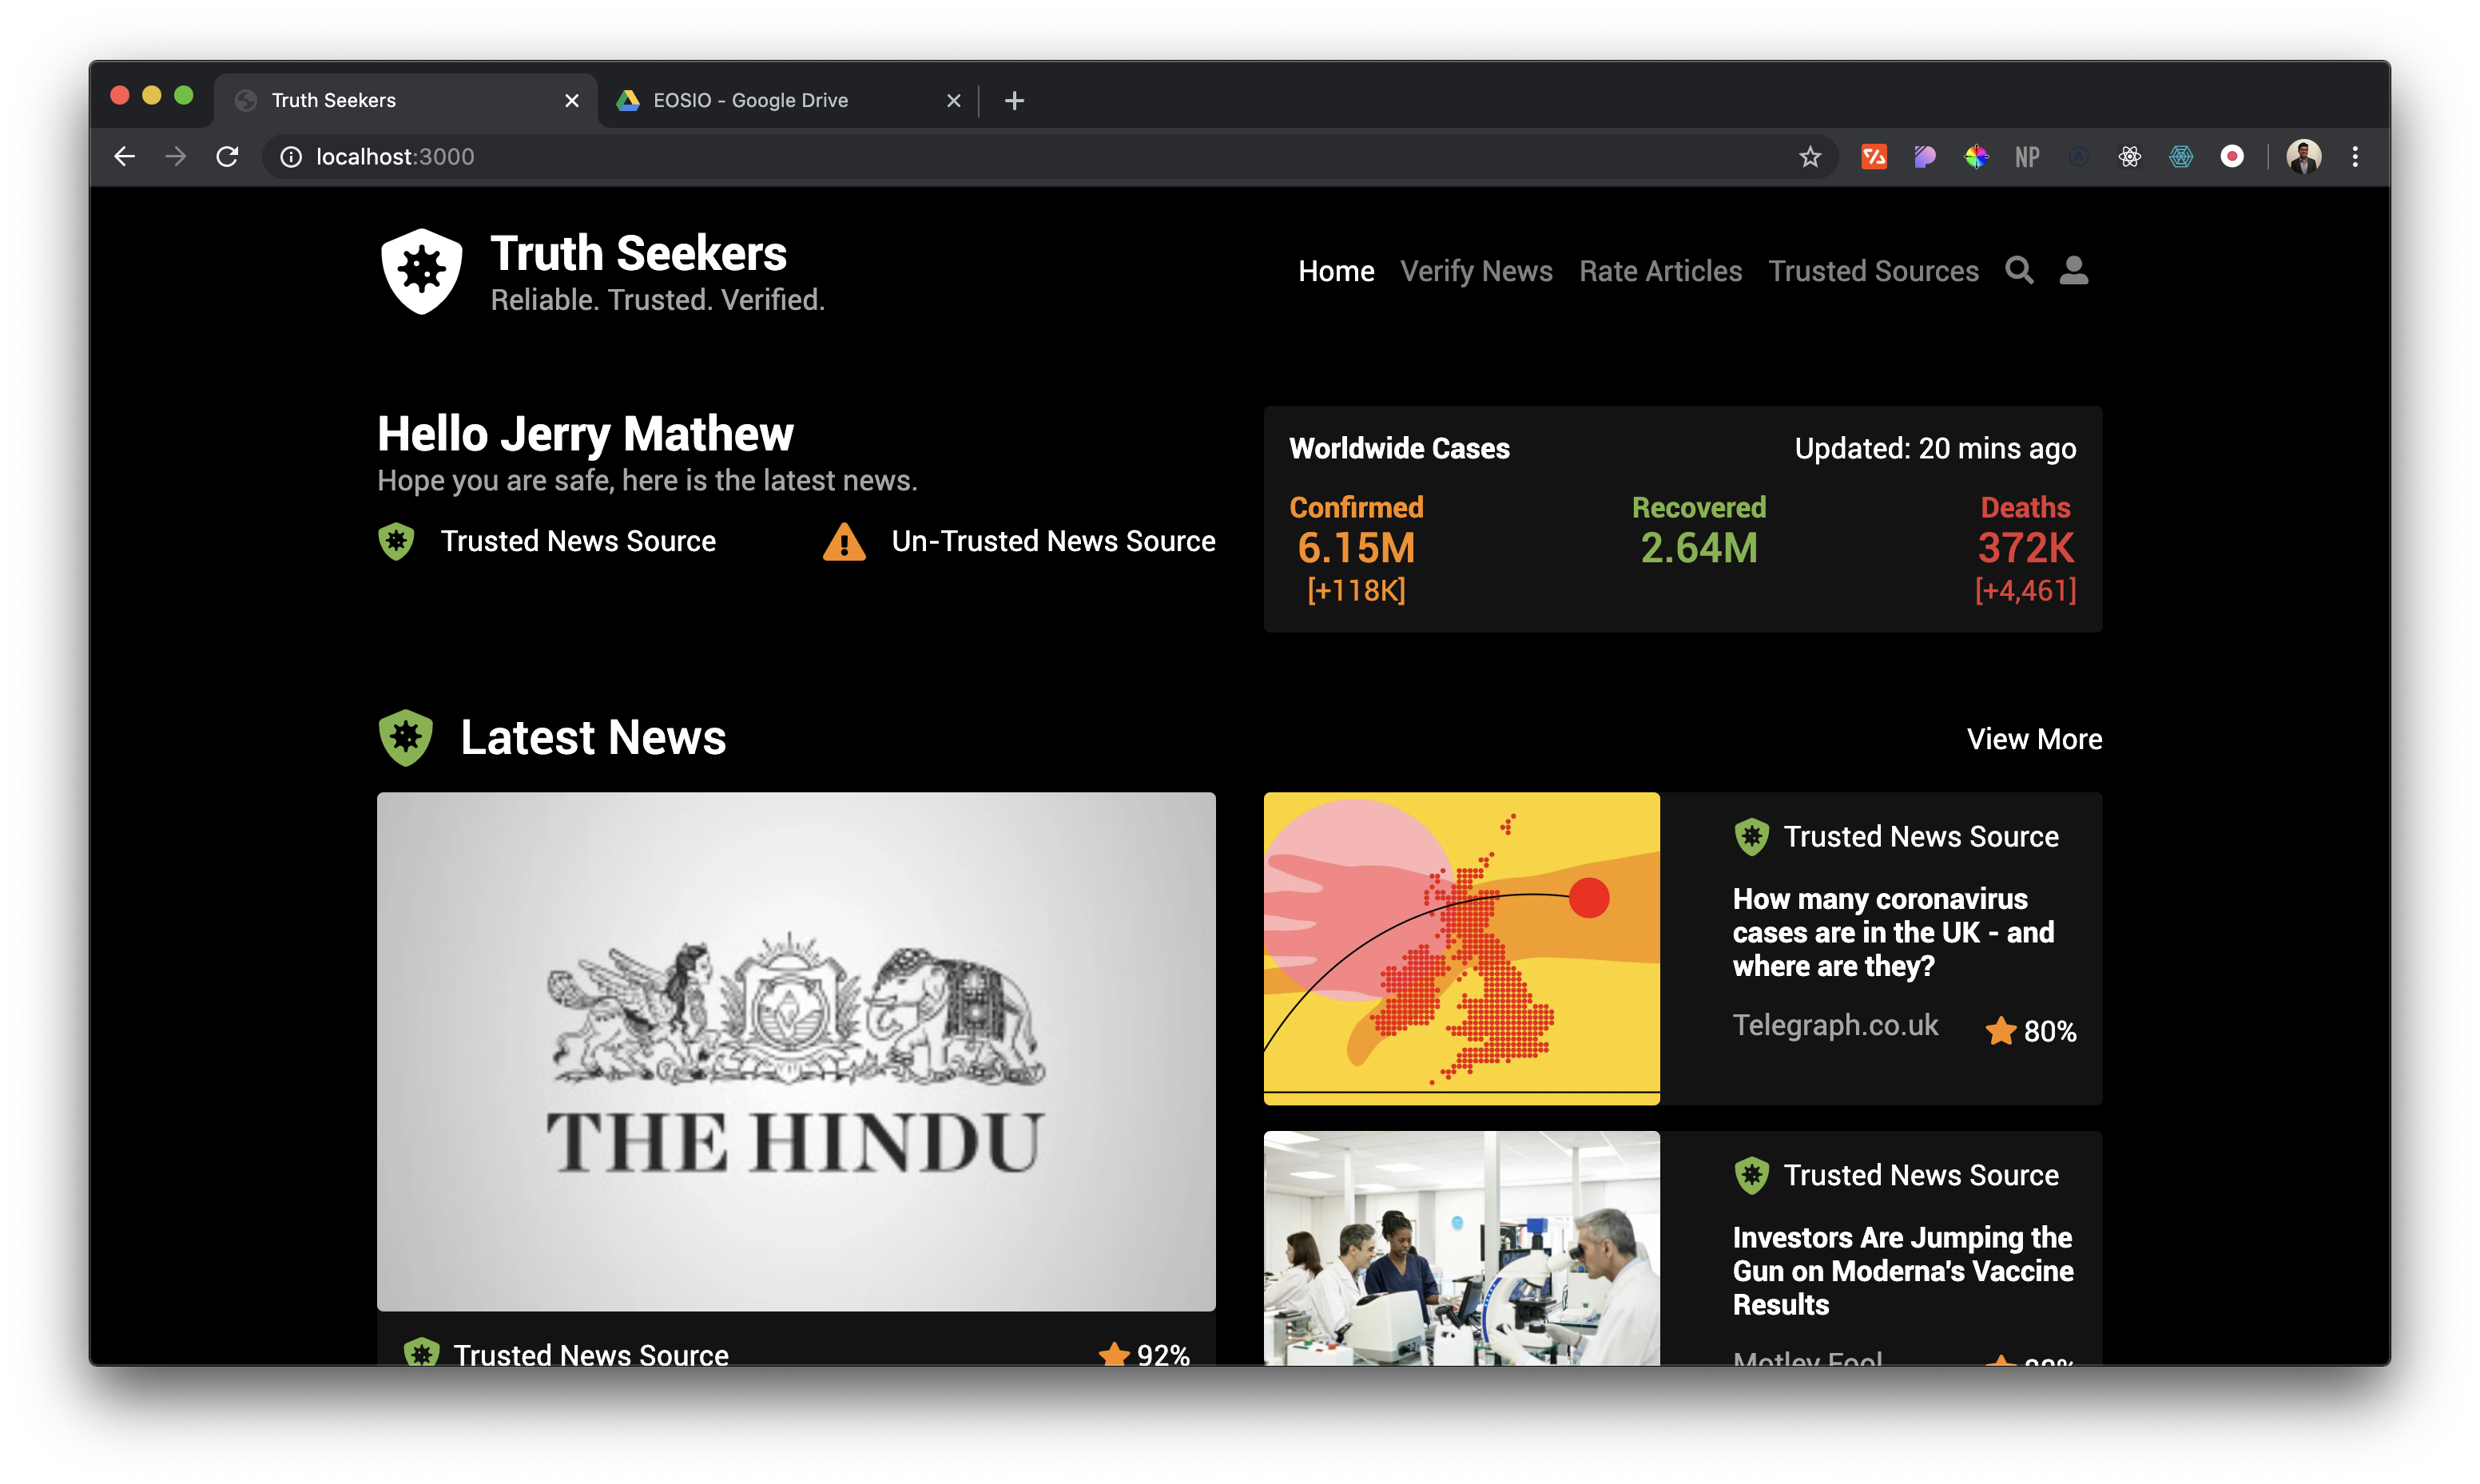Reload the page with the refresh icon
This screenshot has width=2480, height=1484.
[x=228, y=157]
